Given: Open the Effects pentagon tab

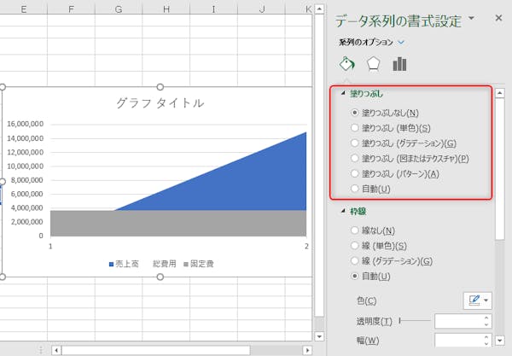Looking at the screenshot, I should click(x=373, y=65).
